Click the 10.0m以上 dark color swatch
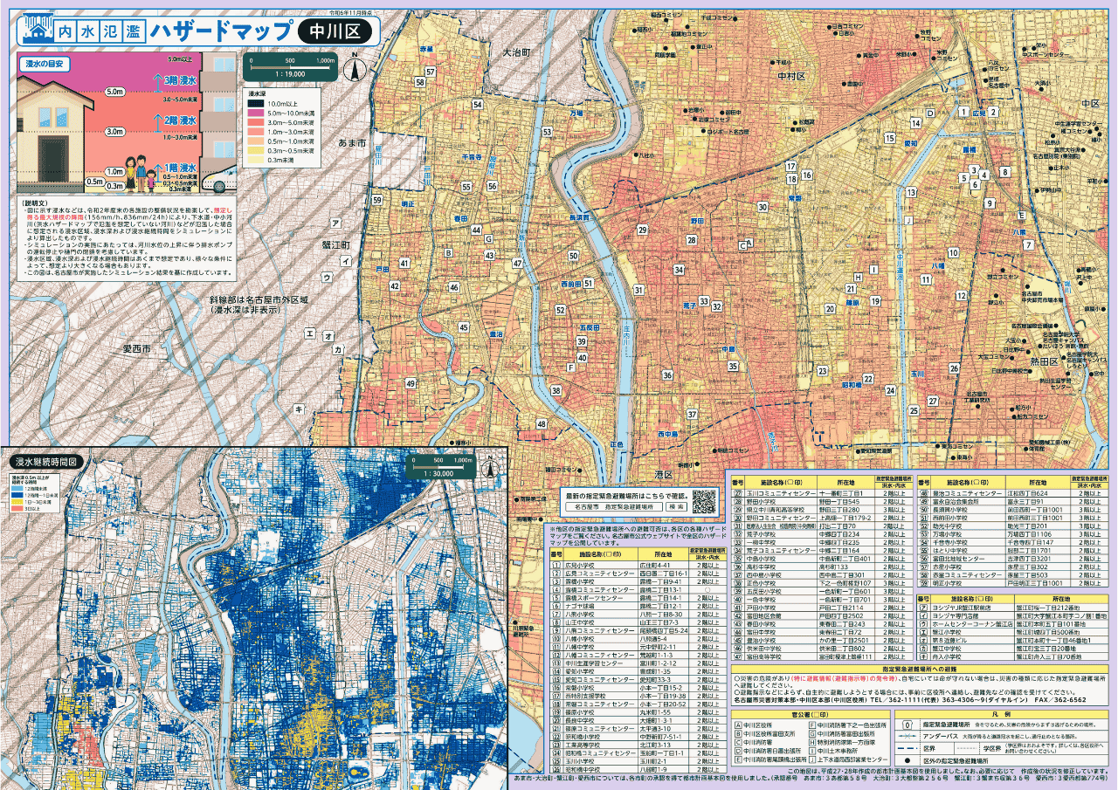 coord(257,104)
